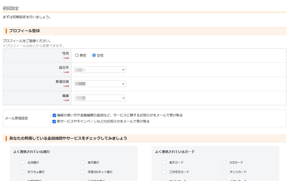Check the オリコカード checkbox
The image size is (293, 181).
[225, 172]
